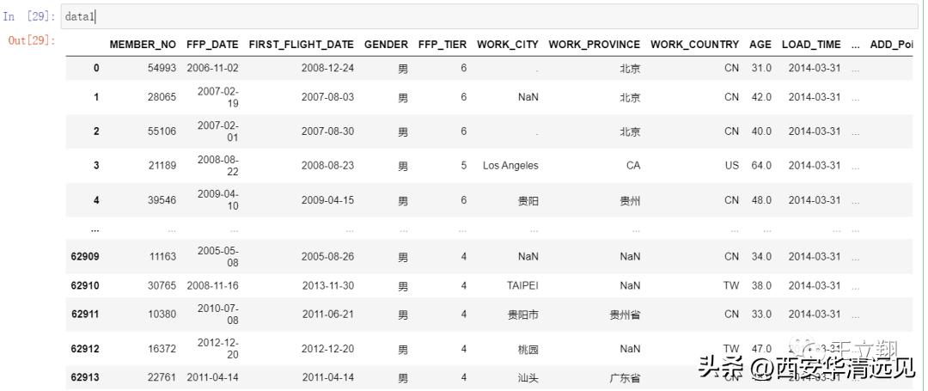Click the In [29] prompt label
Viewport: 928px width, 391px height.
[x=30, y=16]
